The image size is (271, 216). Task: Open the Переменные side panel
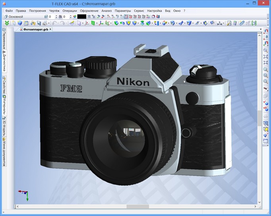tap(4, 39)
